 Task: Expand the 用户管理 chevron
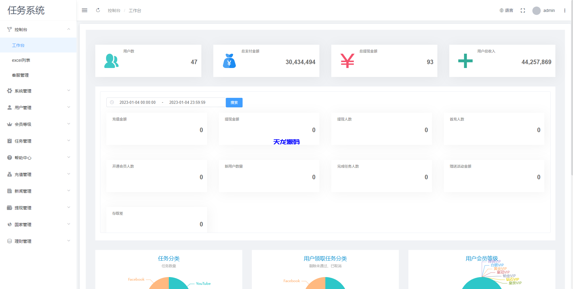69,107
